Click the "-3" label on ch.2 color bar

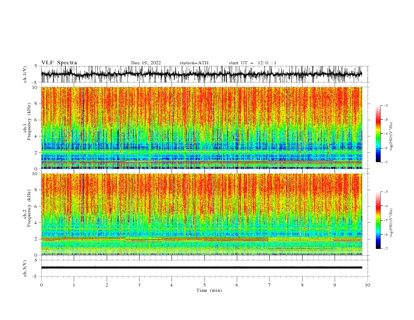[385, 192]
